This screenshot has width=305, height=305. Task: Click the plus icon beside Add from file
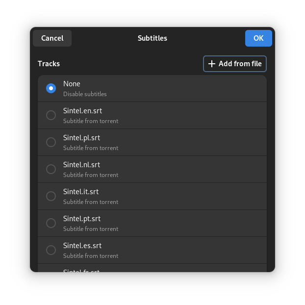(x=212, y=64)
